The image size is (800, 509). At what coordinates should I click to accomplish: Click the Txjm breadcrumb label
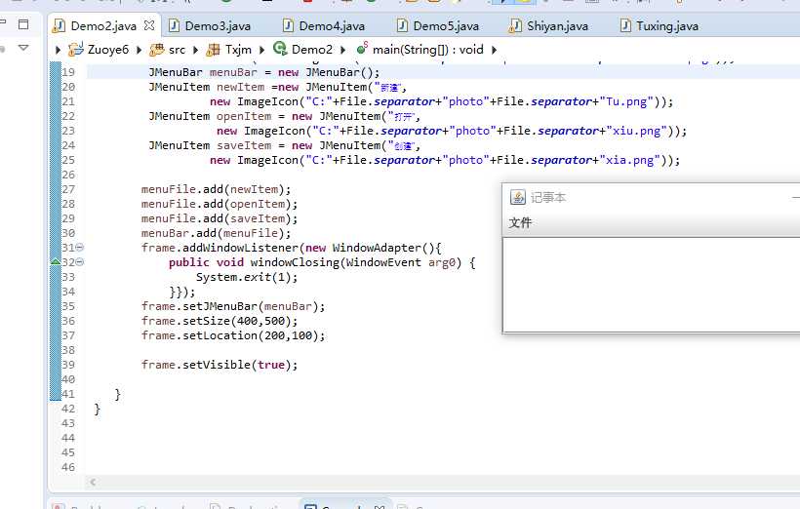(238, 50)
